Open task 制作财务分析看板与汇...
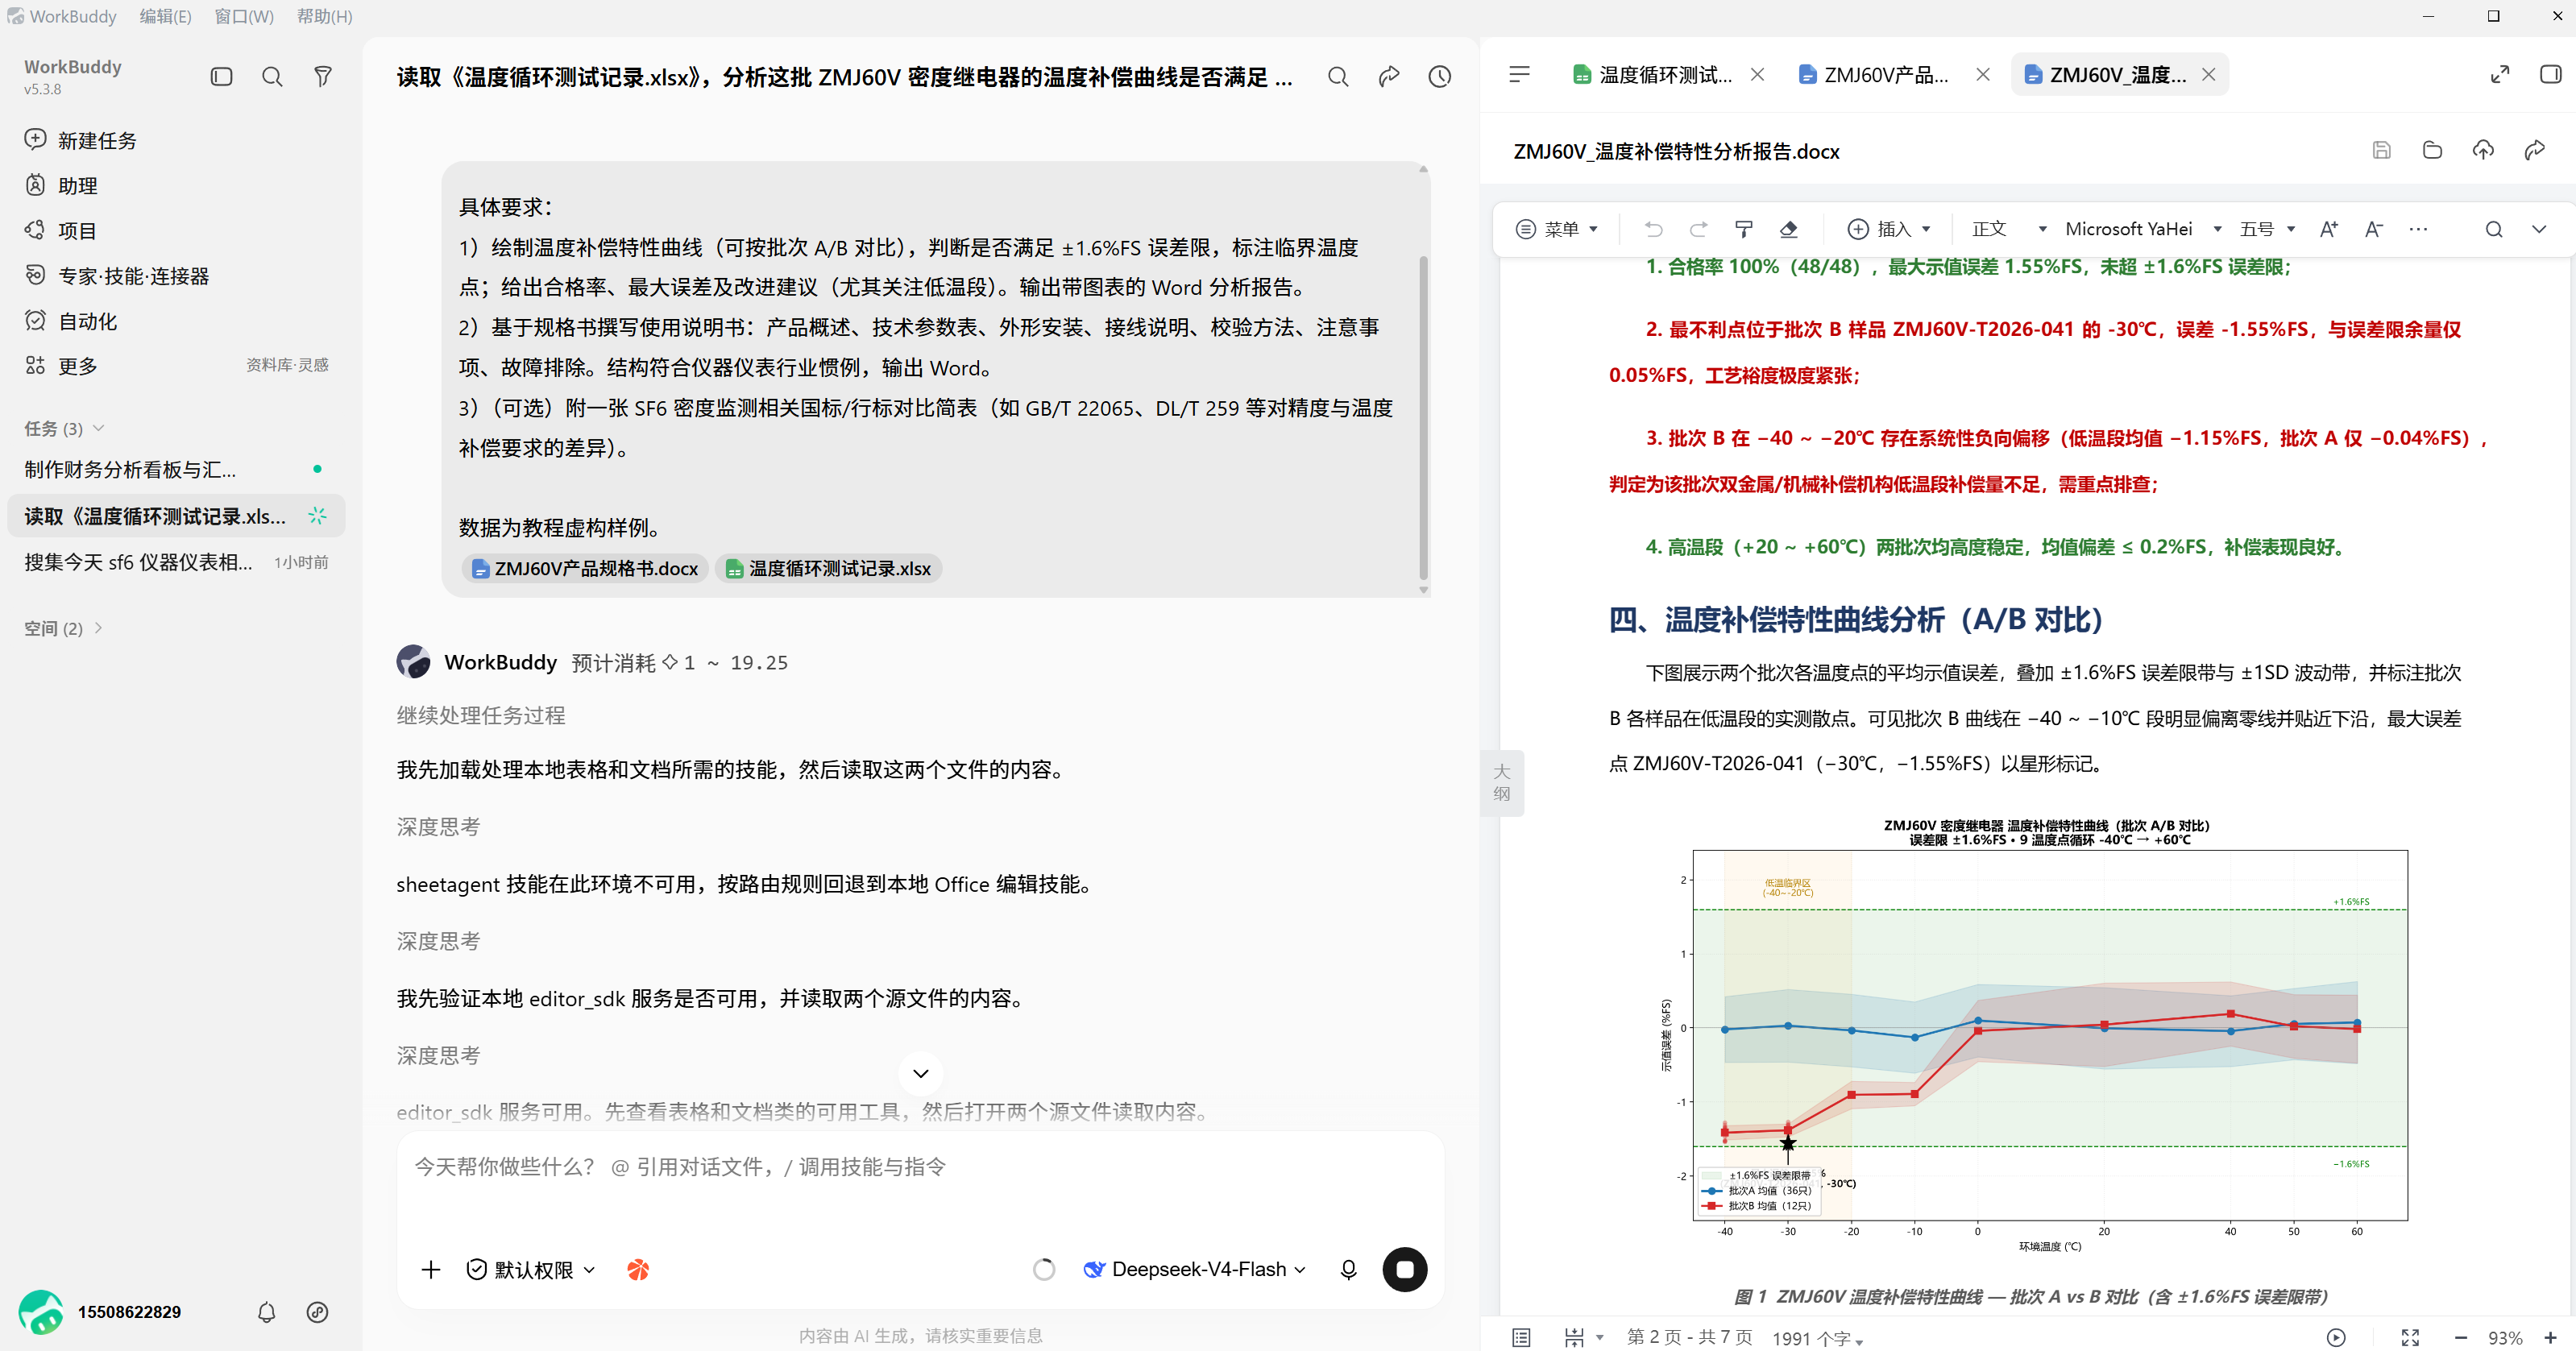The image size is (2576, 1351). 176,469
